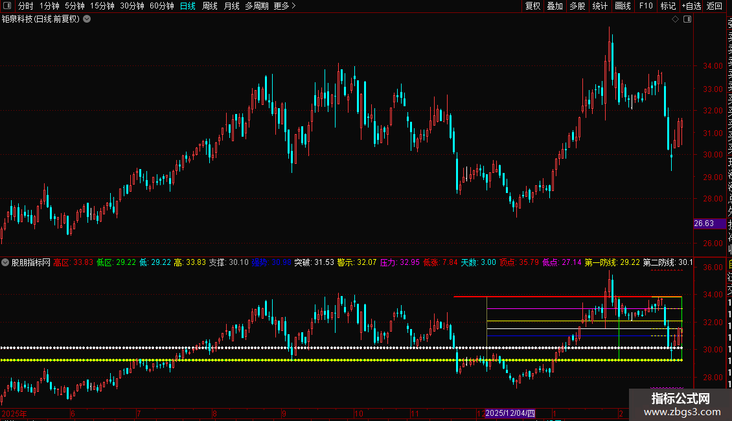Switch to 月线 monthly chart
The image size is (732, 421).
click(x=231, y=6)
